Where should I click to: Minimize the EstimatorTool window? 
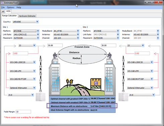(147, 2)
